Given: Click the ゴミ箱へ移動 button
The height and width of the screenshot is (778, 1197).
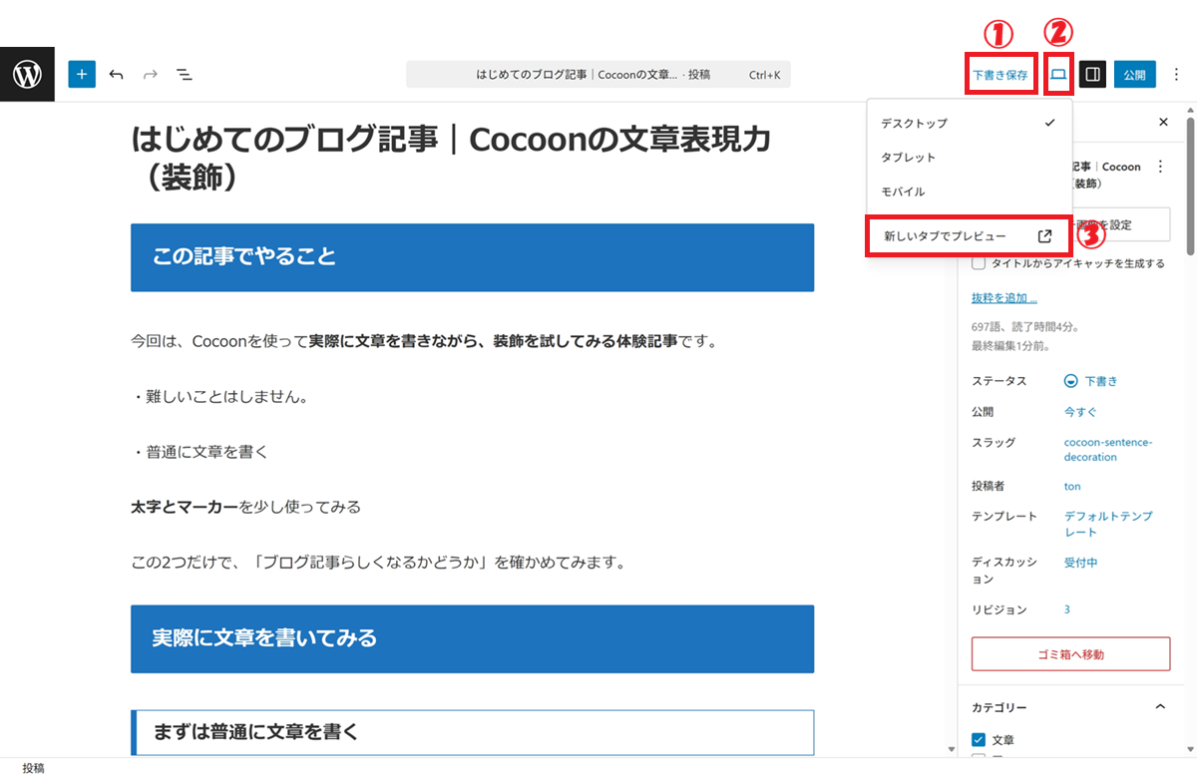Looking at the screenshot, I should tap(1070, 654).
